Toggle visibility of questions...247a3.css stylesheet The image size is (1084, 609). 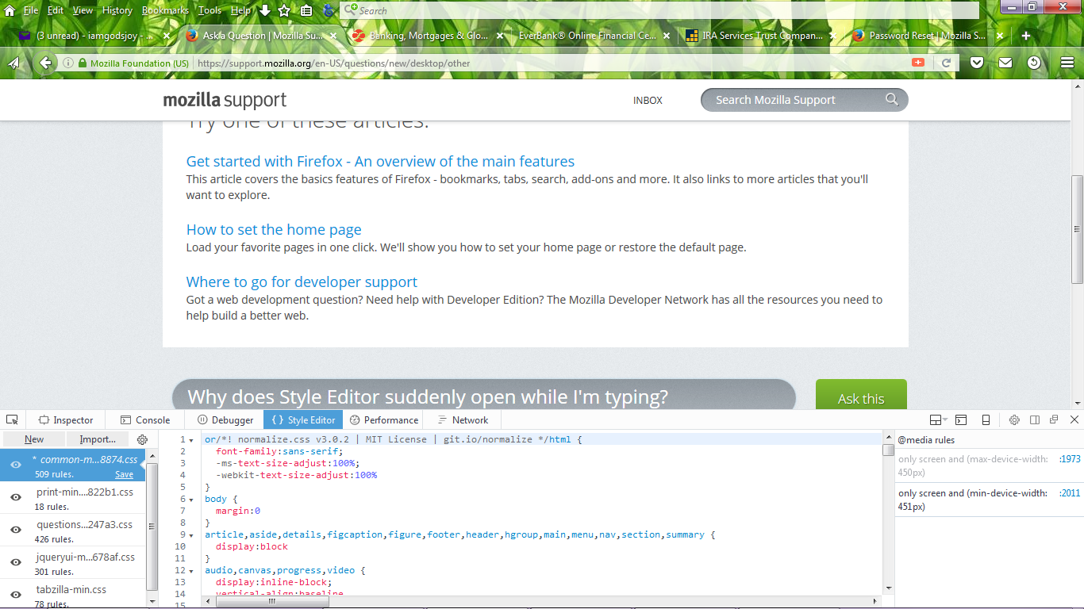point(15,530)
